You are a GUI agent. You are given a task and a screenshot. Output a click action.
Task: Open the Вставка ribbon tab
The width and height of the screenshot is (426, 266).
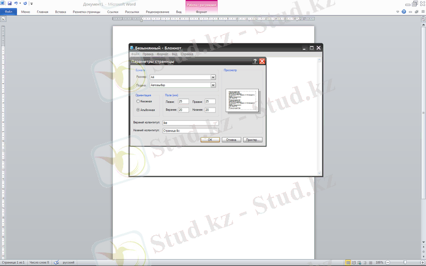61,11
